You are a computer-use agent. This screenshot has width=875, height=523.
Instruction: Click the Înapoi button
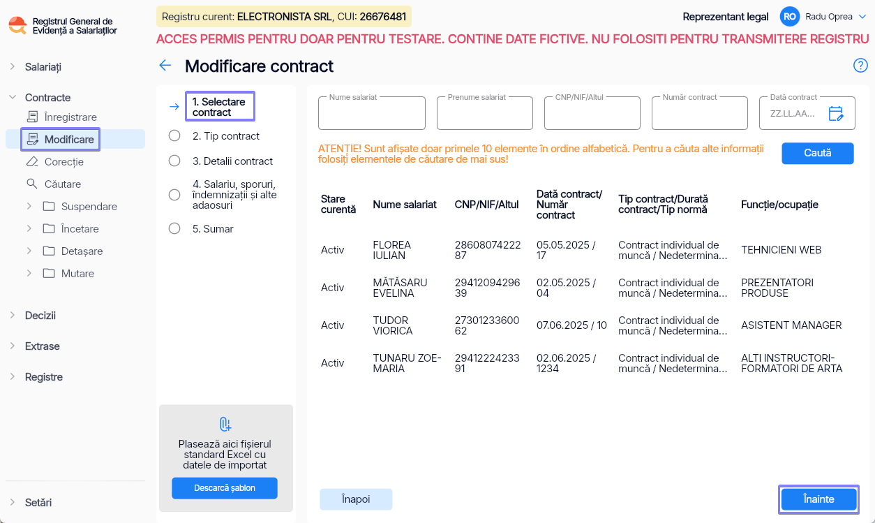click(x=356, y=499)
